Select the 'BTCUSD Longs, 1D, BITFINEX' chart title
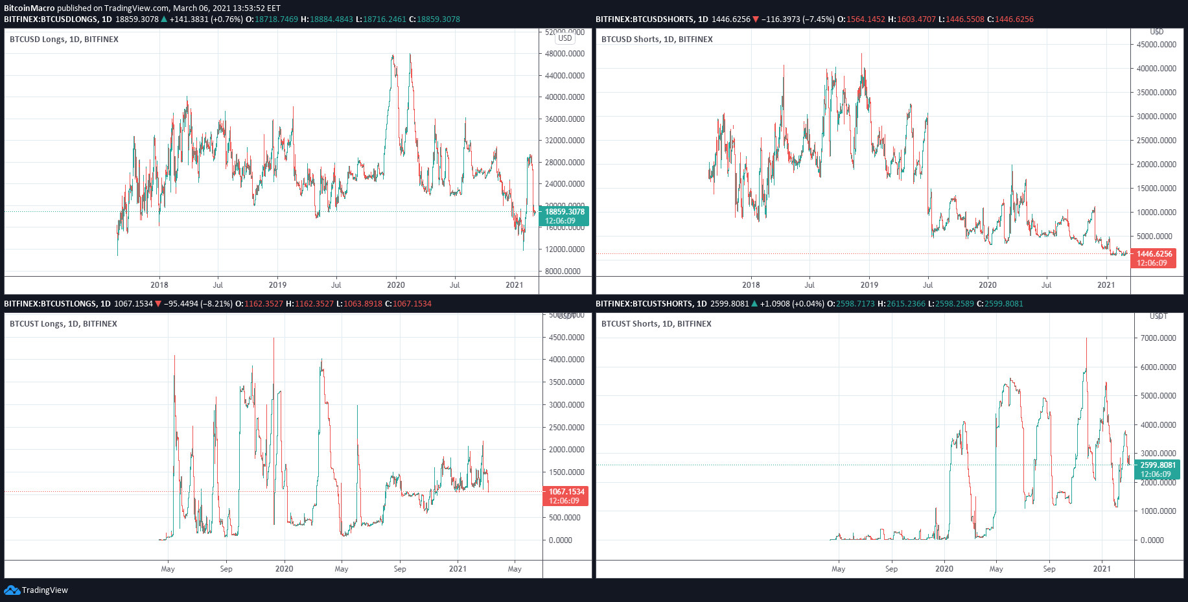1188x602 pixels. point(64,40)
